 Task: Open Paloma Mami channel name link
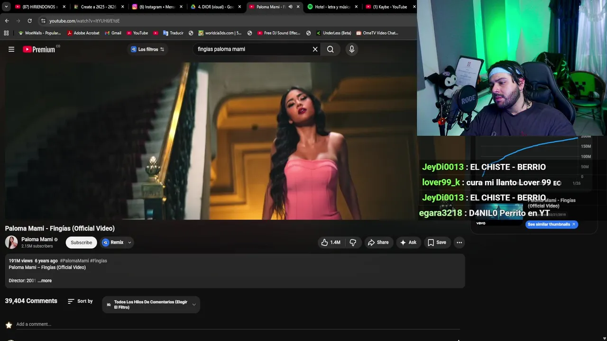37,240
